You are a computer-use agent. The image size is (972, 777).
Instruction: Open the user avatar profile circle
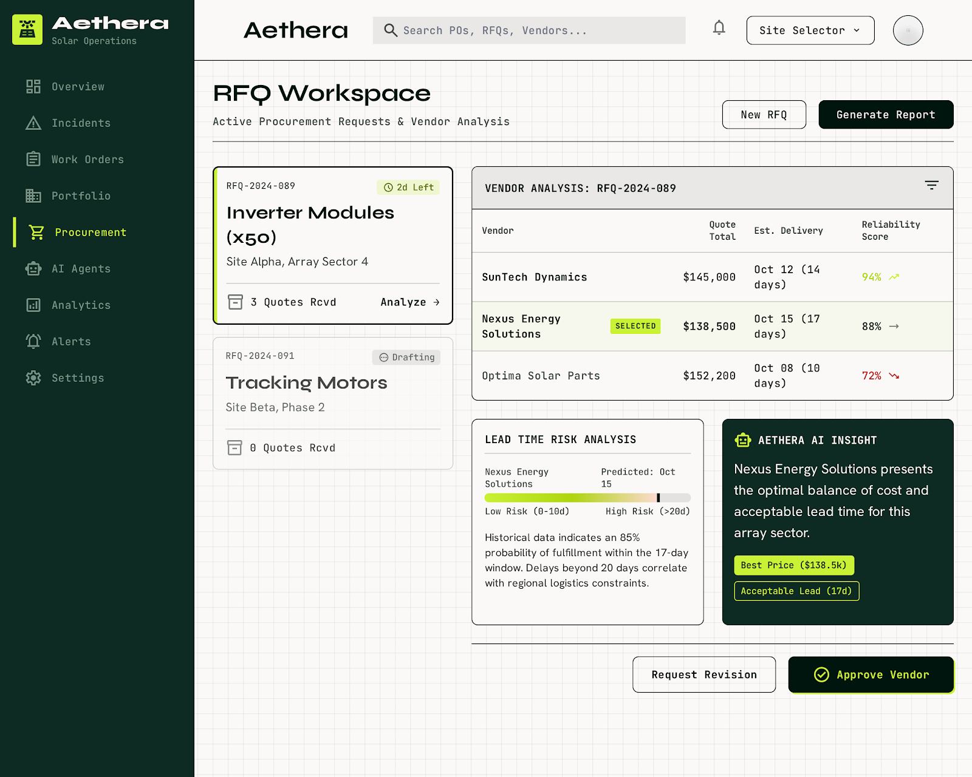(x=908, y=30)
